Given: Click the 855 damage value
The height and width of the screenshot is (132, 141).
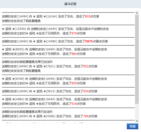Looking at the screenshot, I should tap(74, 83).
